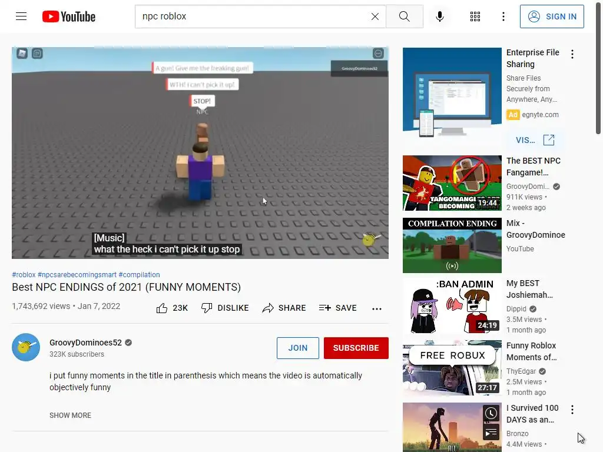Screen dimensions: 603x452
Task: Click the GroovyDominoes52 channel name
Action: (85, 343)
